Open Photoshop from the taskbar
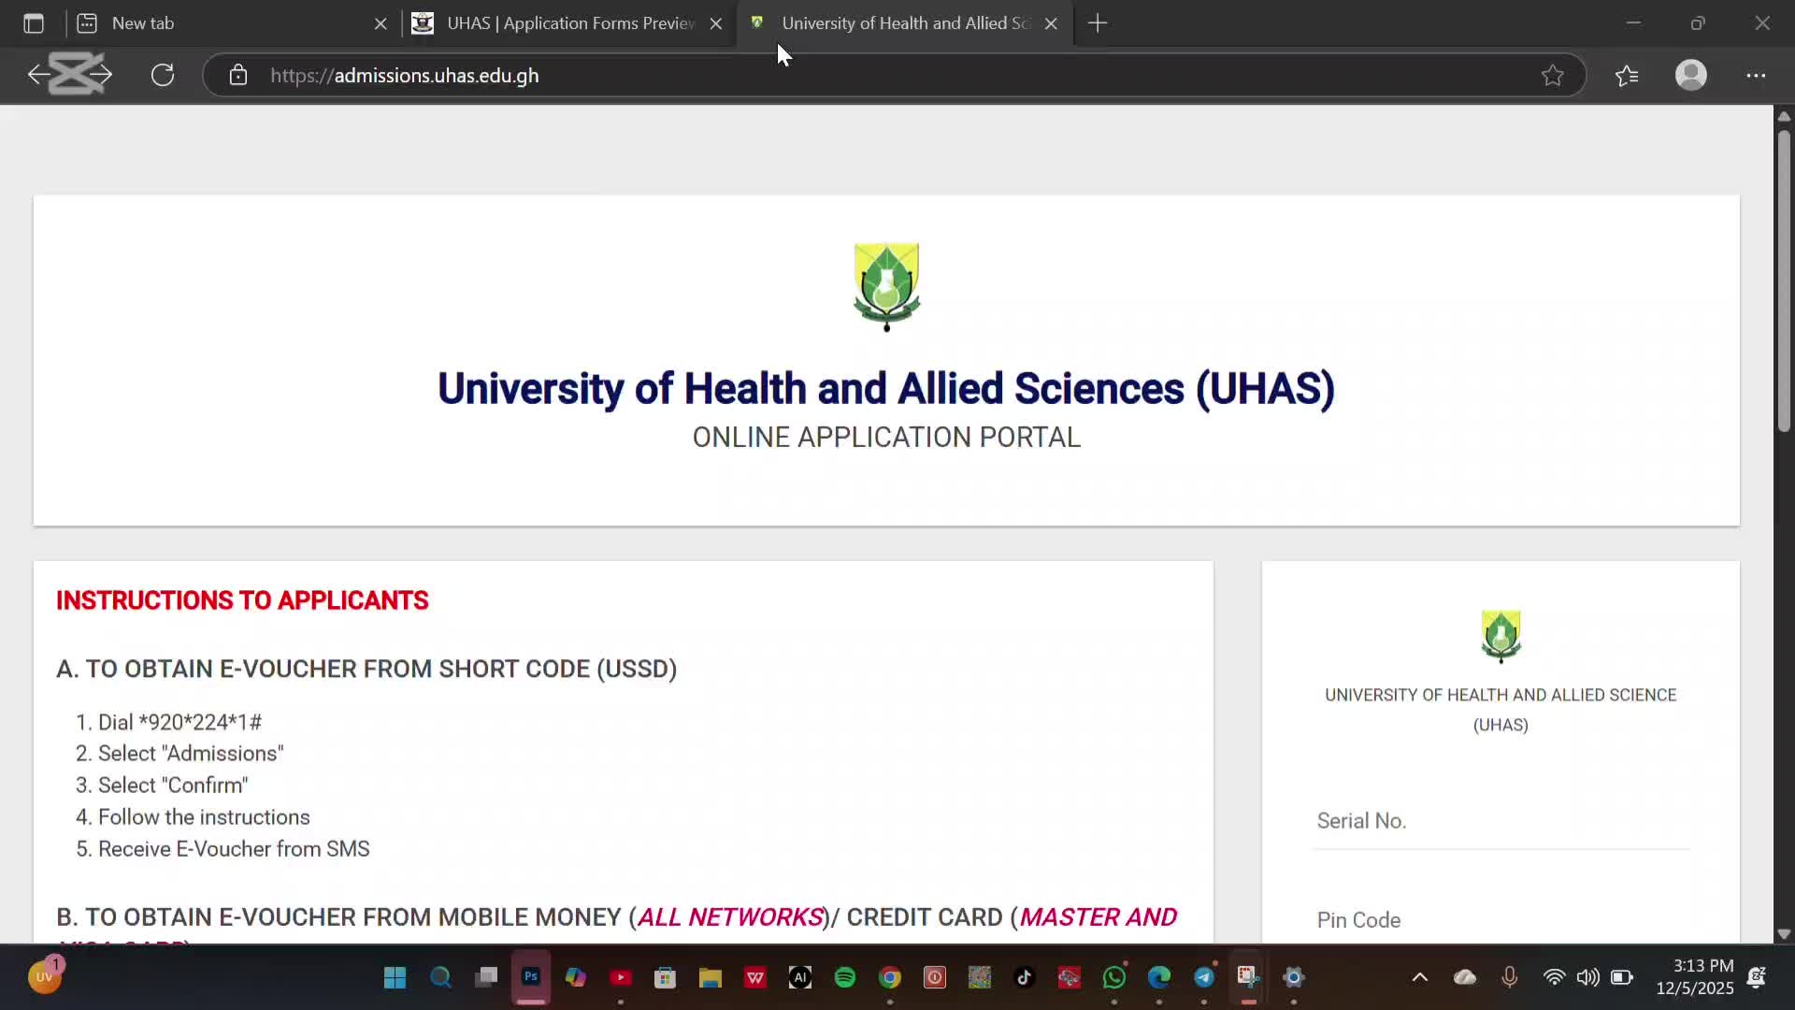1795x1010 pixels. point(530,977)
